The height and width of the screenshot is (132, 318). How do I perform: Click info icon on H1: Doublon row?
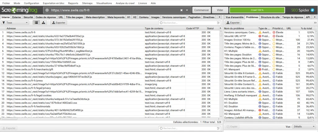260,103
